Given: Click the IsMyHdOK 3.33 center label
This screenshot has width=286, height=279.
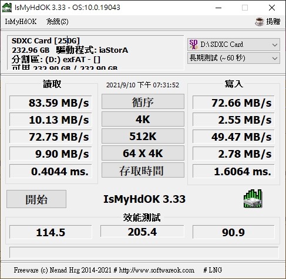Looking at the screenshot, I should click(144, 199).
